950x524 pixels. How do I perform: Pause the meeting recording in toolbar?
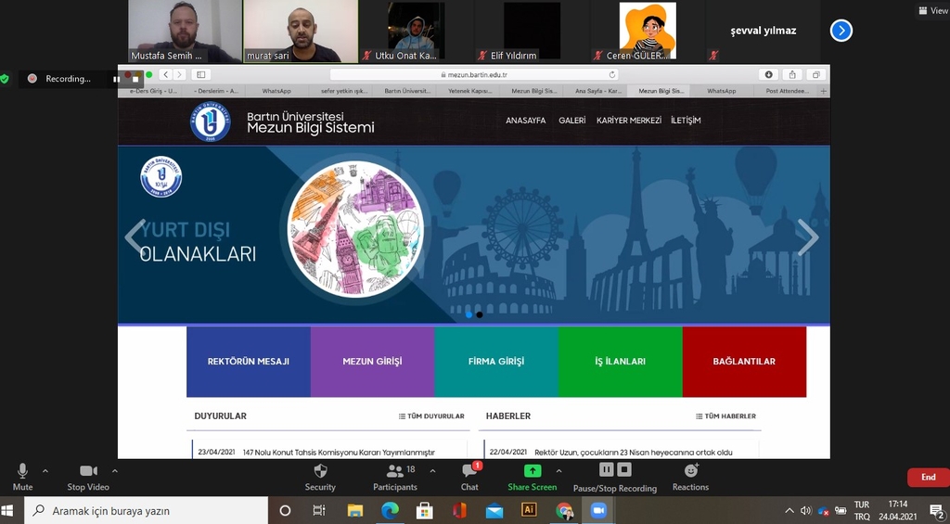click(606, 470)
